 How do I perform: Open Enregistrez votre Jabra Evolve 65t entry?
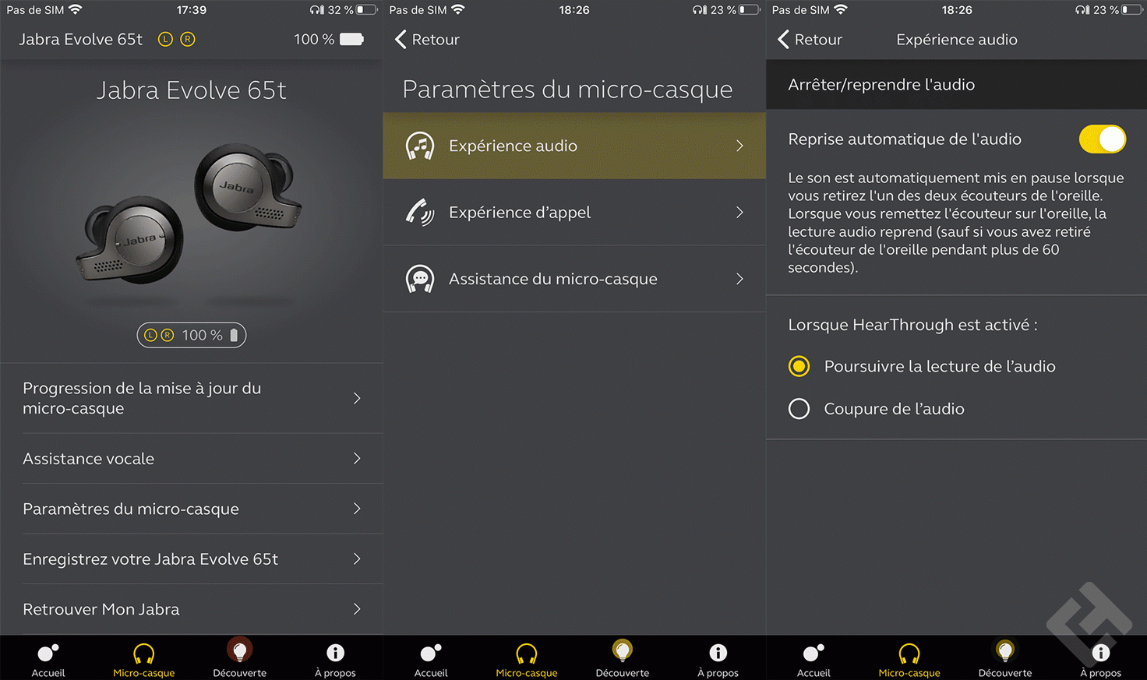(x=192, y=559)
